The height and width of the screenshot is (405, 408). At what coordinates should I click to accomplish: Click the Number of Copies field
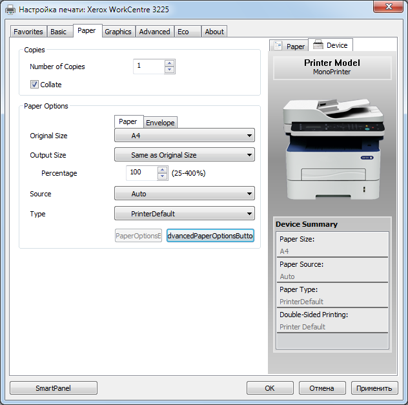(x=149, y=67)
